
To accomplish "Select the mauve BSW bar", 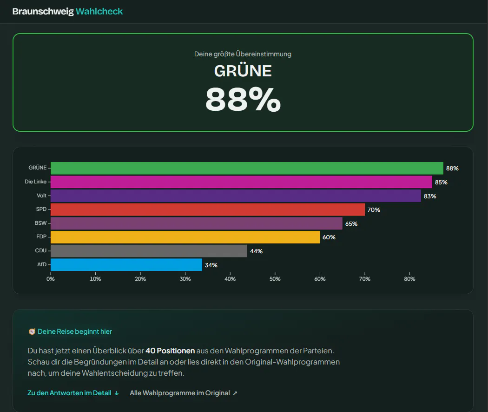I will tap(197, 223).
